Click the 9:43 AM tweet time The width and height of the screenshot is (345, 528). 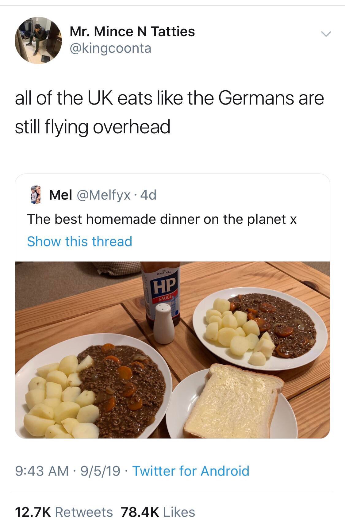click(42, 471)
